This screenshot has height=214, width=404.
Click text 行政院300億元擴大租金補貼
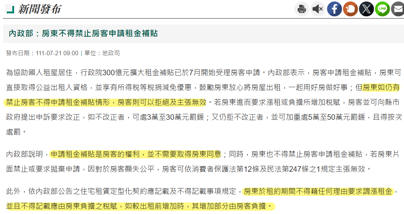pos(127,73)
